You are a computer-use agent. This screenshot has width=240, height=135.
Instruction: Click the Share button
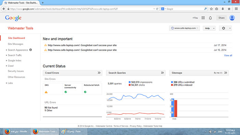tap(221, 18)
